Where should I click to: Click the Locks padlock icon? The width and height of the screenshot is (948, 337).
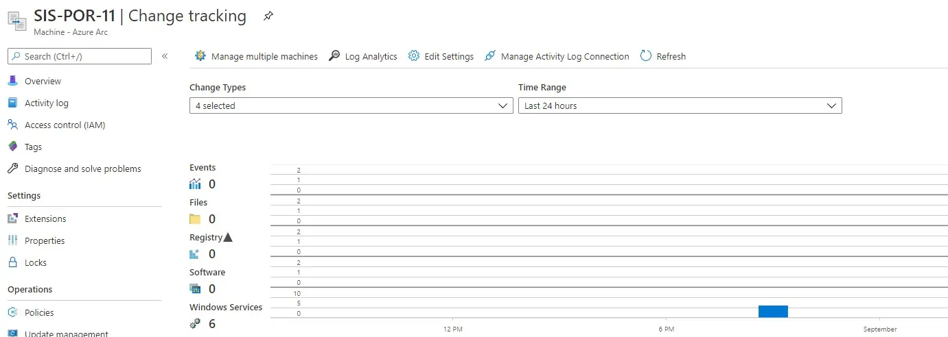[12, 262]
